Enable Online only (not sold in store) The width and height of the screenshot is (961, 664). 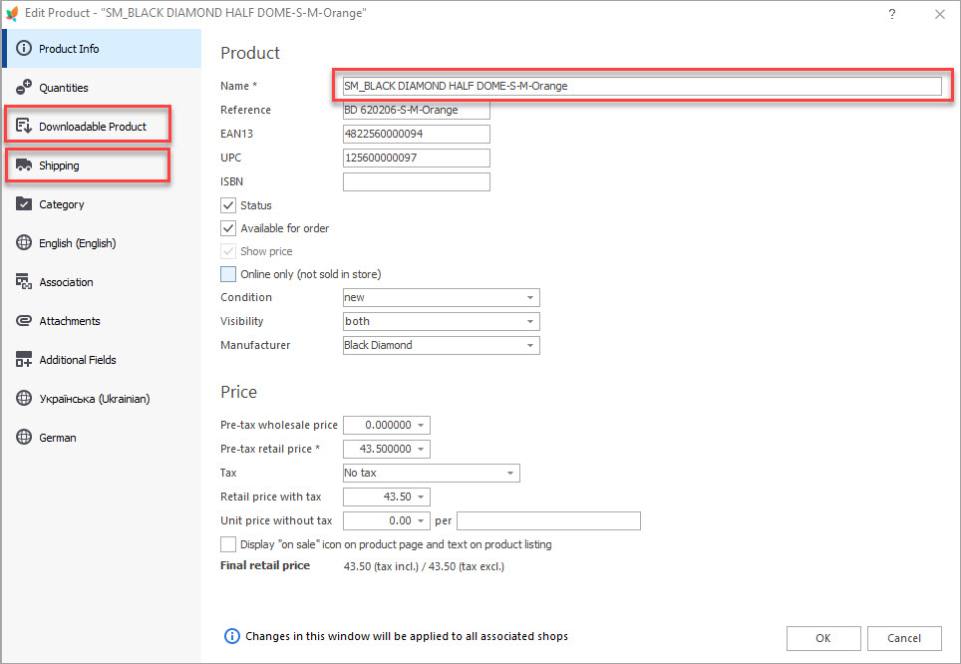(228, 274)
